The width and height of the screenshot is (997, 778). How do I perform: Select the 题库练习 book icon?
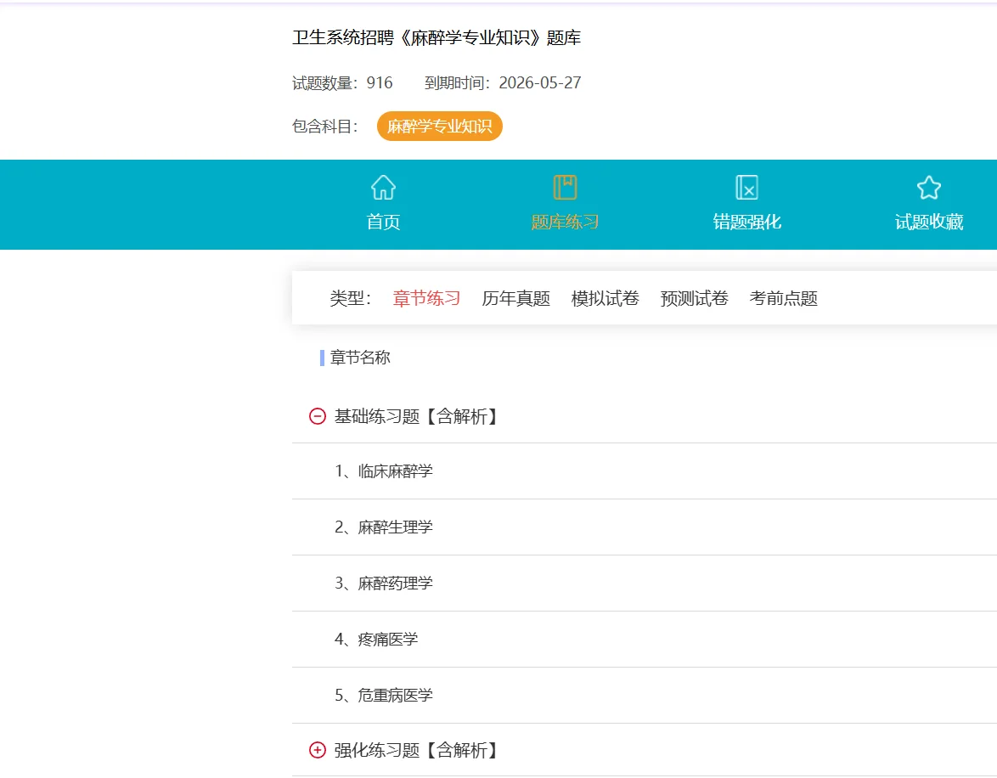564,186
